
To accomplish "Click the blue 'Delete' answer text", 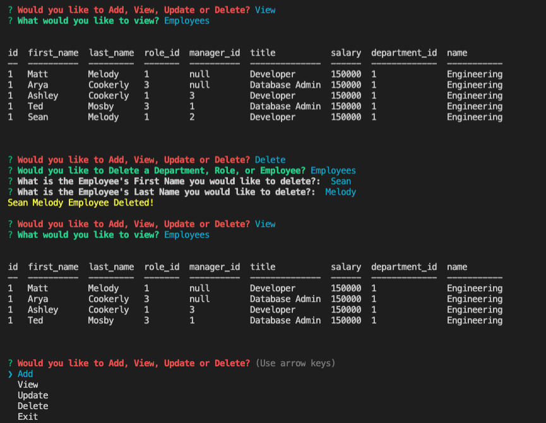I will 270,159.
